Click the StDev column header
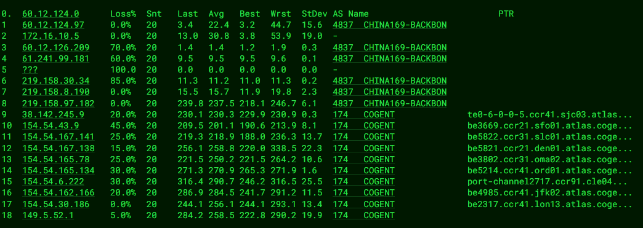 315,14
